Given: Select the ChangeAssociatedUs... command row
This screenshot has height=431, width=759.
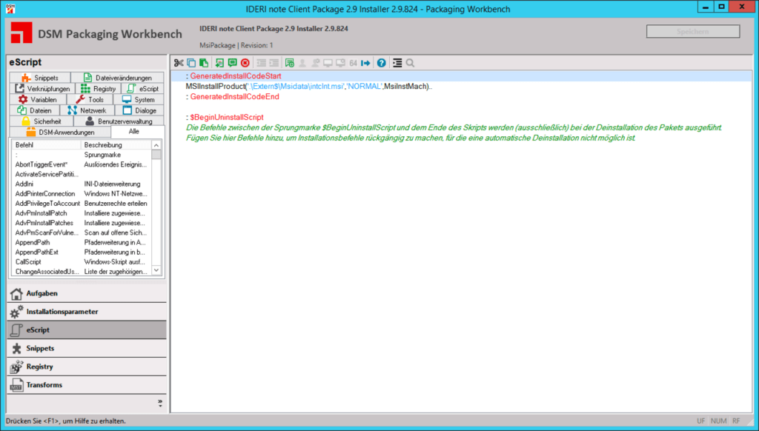Looking at the screenshot, I should click(x=82, y=271).
